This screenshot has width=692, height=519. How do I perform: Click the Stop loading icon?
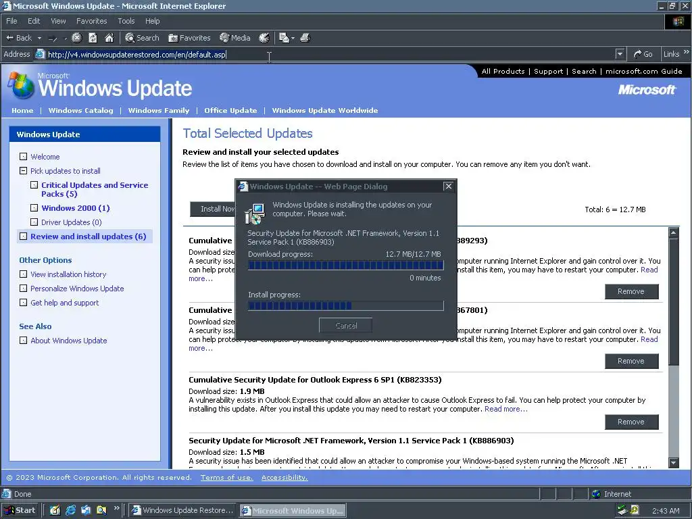coord(76,38)
